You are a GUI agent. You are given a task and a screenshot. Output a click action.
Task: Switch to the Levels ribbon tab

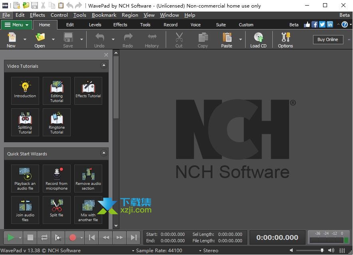[x=95, y=25]
